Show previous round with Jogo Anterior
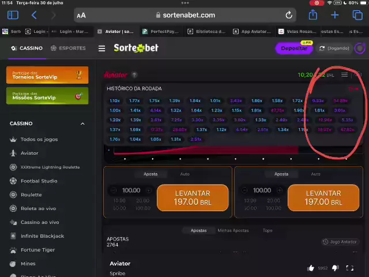Screen dimensions: 369x277 (x=340, y=242)
